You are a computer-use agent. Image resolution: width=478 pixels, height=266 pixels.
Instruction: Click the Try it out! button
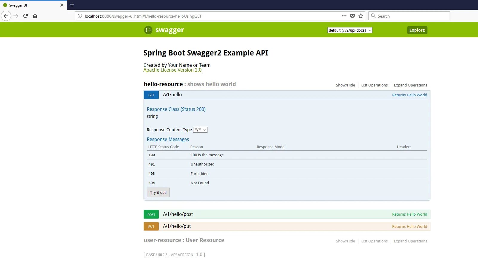(x=158, y=192)
